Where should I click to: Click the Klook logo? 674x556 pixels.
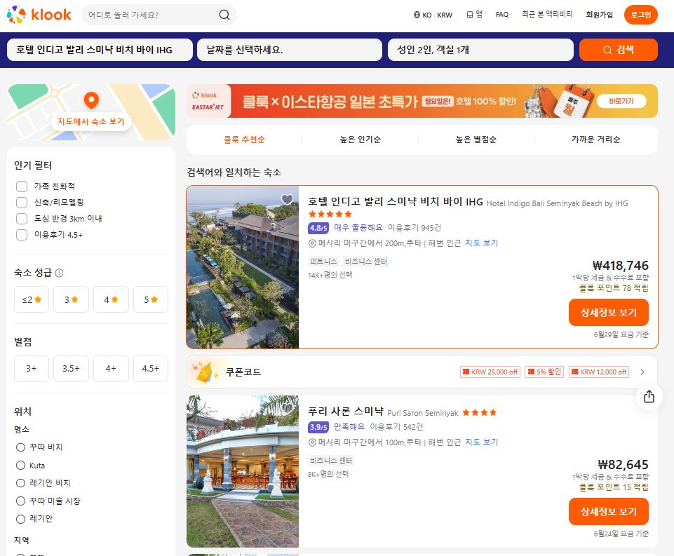pos(39,15)
